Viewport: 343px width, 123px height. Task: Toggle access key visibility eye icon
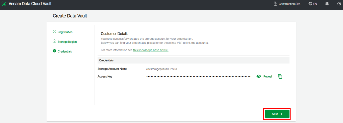click(259, 76)
